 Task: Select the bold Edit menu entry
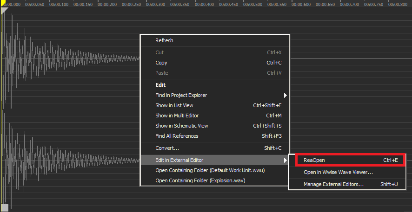click(x=215, y=85)
